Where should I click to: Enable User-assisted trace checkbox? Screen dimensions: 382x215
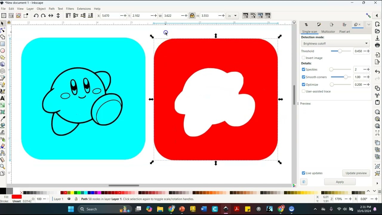coord(304,91)
